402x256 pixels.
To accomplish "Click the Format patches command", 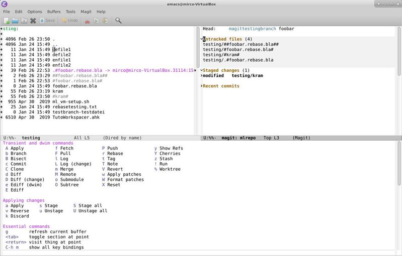I will point(123,180).
